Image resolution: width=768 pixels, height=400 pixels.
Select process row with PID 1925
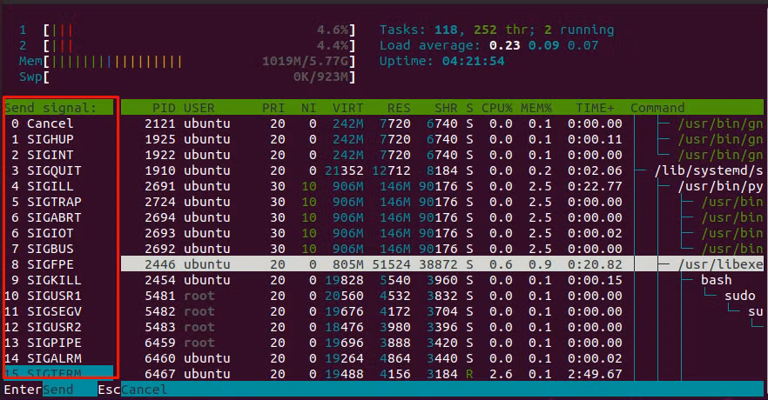click(442, 139)
